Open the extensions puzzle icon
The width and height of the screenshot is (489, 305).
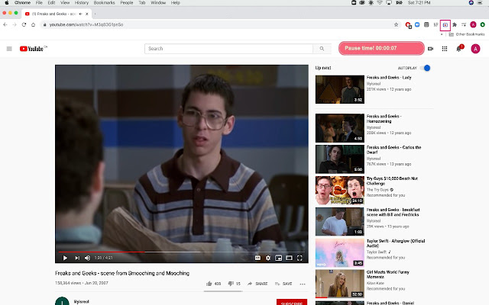[455, 24]
